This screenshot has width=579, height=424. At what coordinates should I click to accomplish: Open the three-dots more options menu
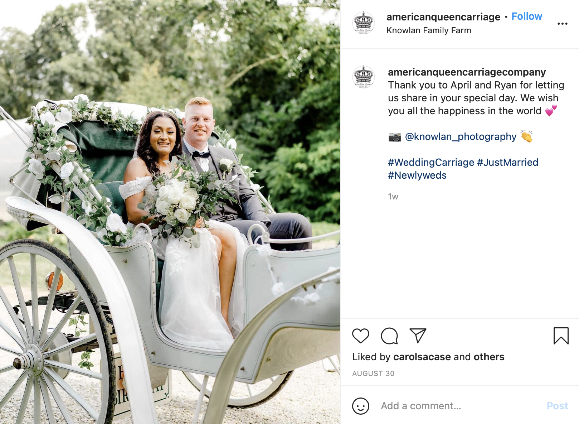click(x=562, y=24)
